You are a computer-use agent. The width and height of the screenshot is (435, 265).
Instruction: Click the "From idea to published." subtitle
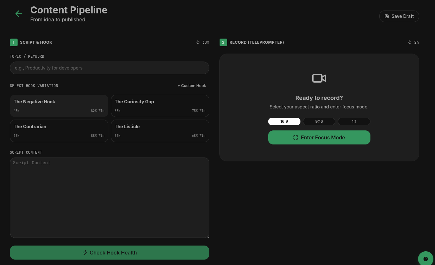point(58,20)
